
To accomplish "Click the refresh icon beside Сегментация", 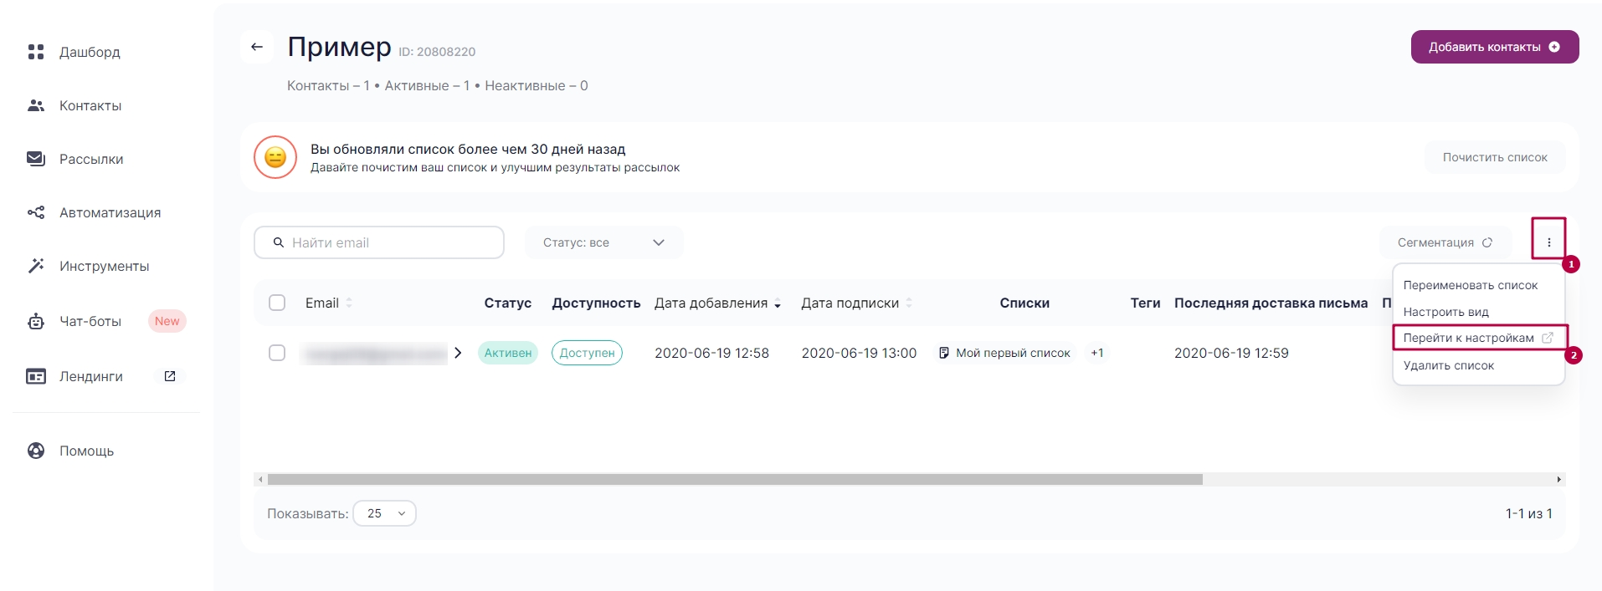I will (x=1487, y=242).
